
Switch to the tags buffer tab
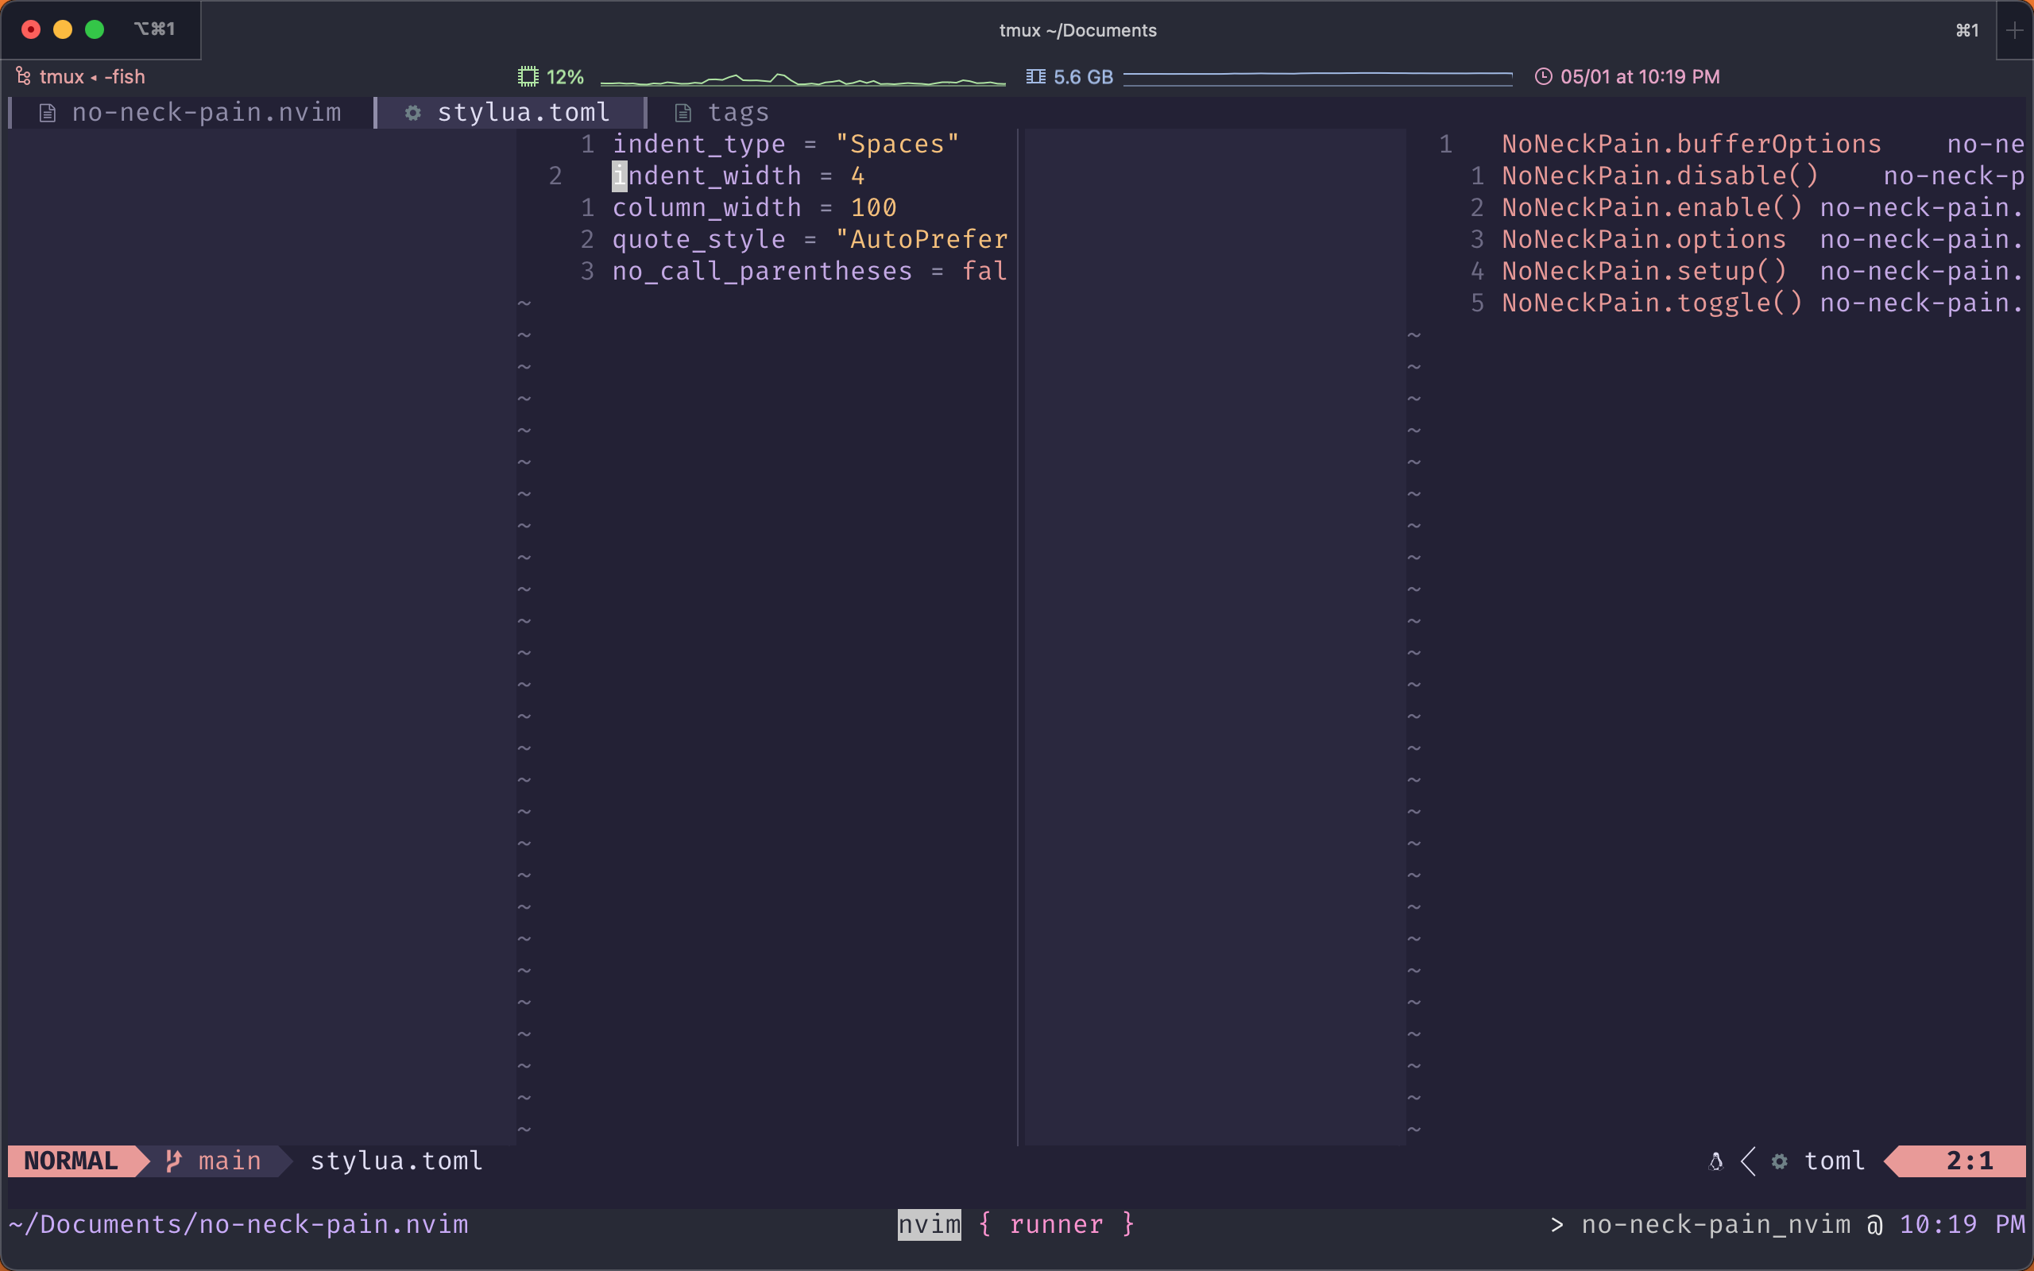(x=738, y=112)
